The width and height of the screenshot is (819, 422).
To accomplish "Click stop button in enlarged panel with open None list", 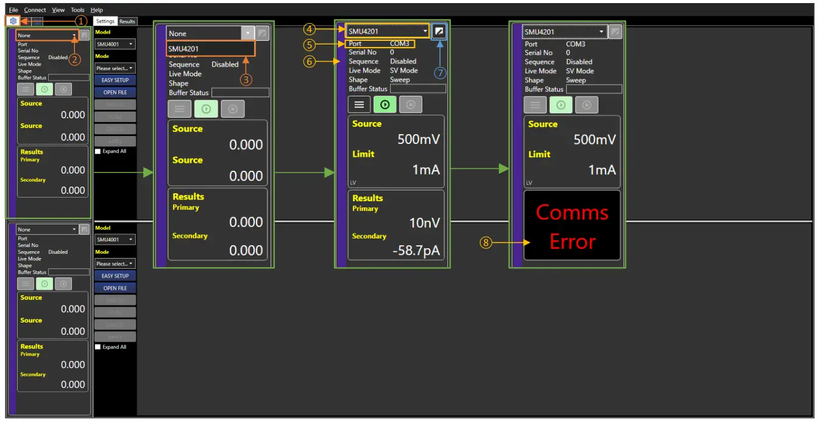I will pyautogui.click(x=233, y=109).
